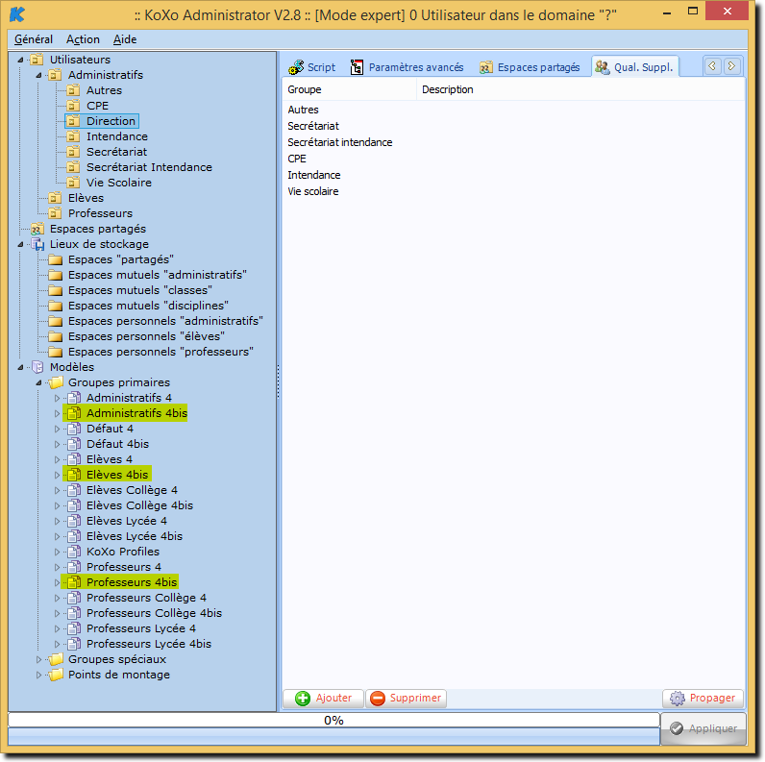This screenshot has width=765, height=762.
Task: Expand the Elèves Collège 4 template
Action: pyautogui.click(x=57, y=490)
